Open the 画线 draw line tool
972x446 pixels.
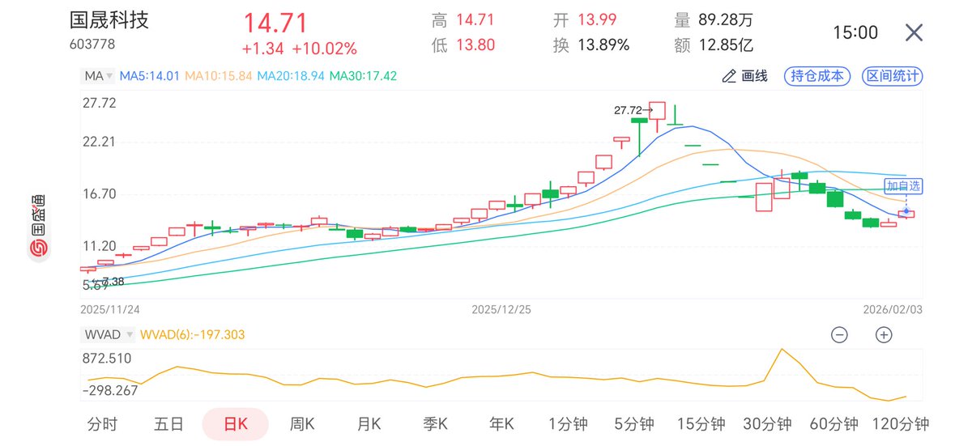744,76
